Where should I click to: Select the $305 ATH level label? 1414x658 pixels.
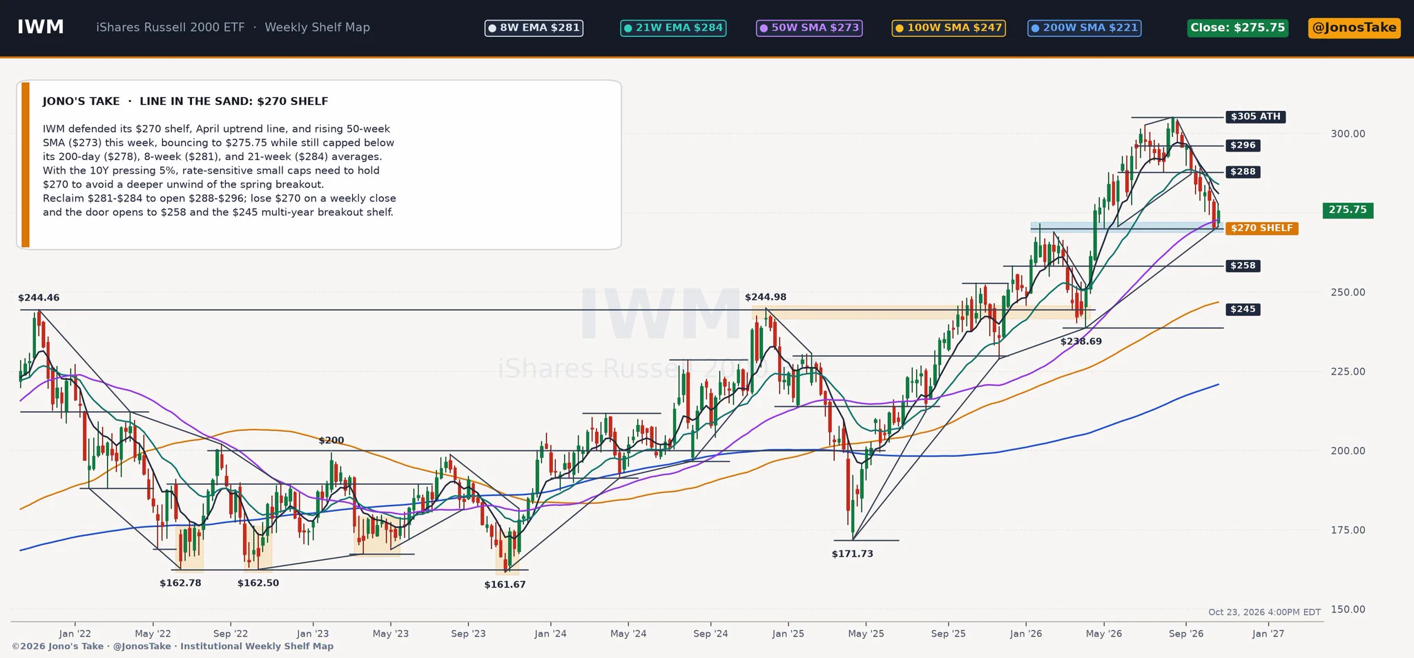(1255, 117)
